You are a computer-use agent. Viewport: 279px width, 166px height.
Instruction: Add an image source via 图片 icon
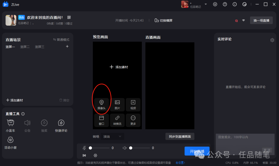117,104
